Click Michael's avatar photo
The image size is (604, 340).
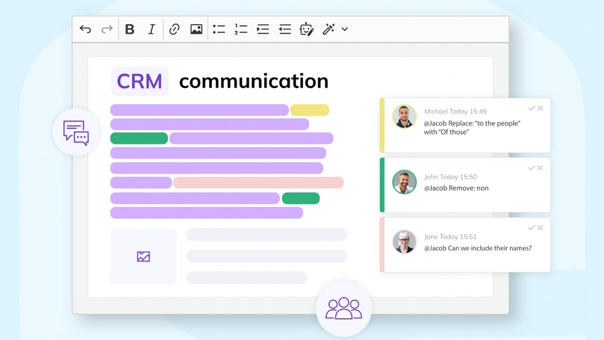[x=404, y=117]
